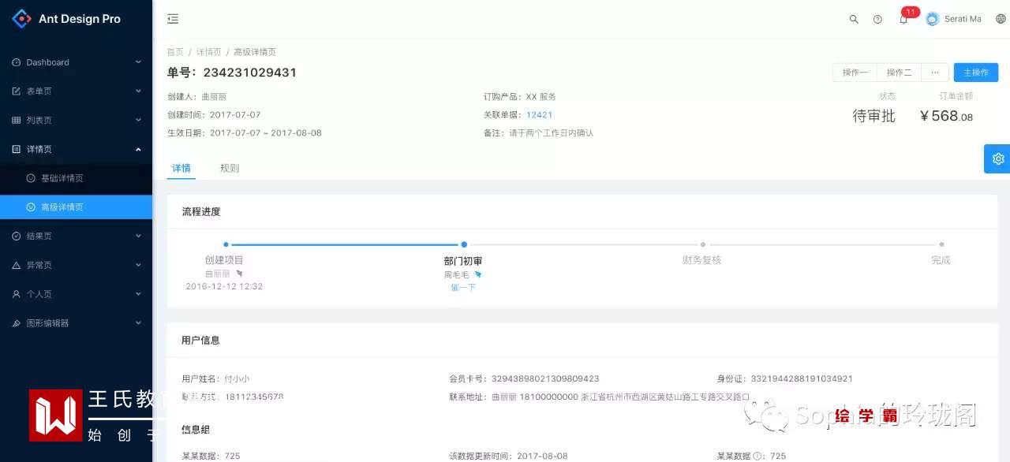Click the 催一下 link under 部门初审
This screenshot has height=462, width=1010.
pos(463,288)
